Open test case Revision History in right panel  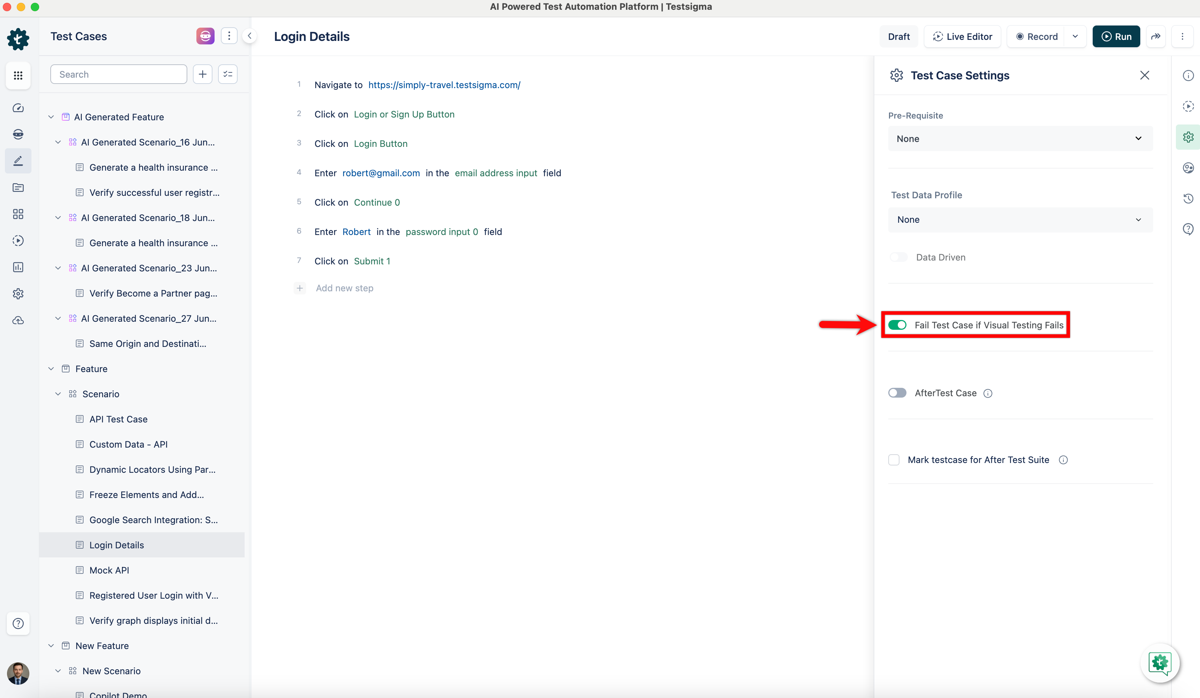tap(1188, 199)
